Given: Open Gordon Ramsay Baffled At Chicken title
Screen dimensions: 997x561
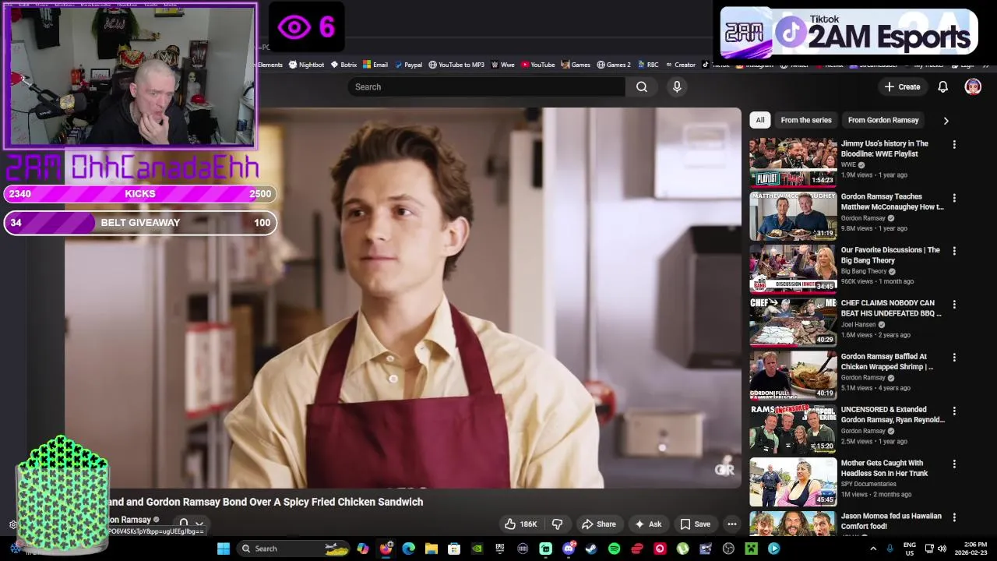Looking at the screenshot, I should pos(887,362).
